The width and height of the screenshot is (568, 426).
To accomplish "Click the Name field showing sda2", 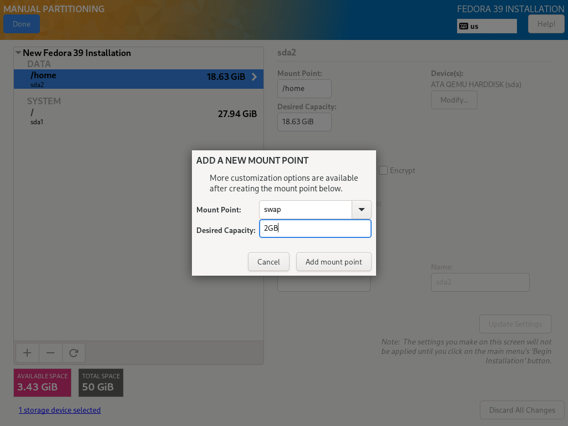I will pos(480,282).
